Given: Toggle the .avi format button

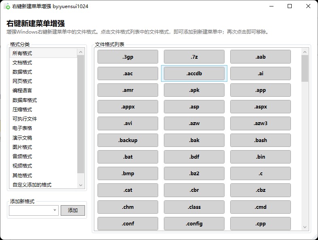Looking at the screenshot, I should click(128, 123).
